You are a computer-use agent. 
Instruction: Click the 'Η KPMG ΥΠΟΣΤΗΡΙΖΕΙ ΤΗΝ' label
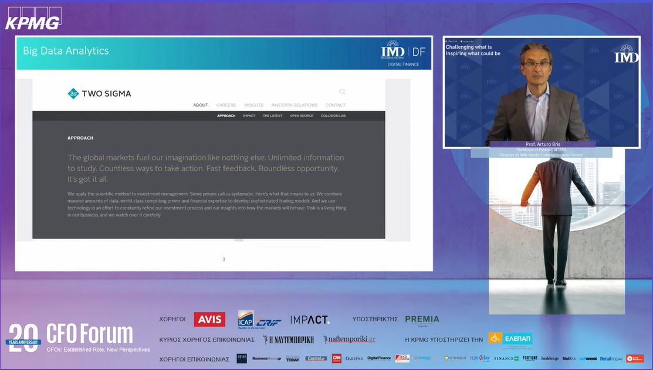pos(444,340)
